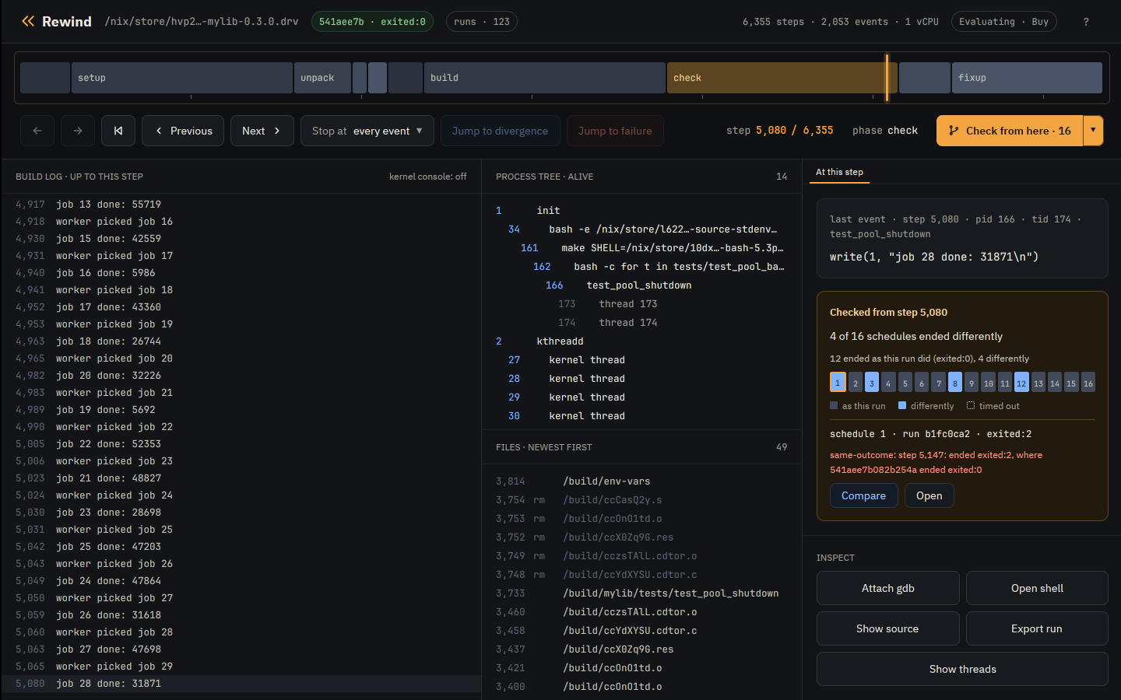Go back with the left arrow icon
The image size is (1121, 700).
tap(37, 131)
